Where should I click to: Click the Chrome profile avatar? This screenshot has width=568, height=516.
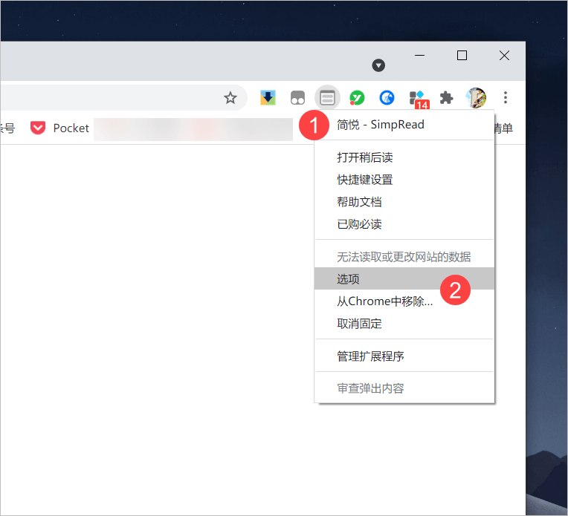(476, 98)
